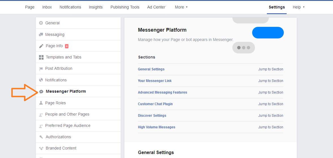The height and width of the screenshot is (158, 333).
Task: Open Page Info settings
Action: [x=78, y=46]
